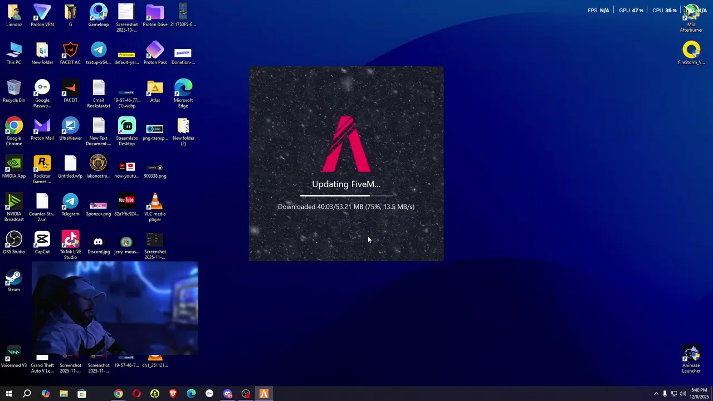
Task: Select the Steam desktop shortcut
Action: pos(14,281)
